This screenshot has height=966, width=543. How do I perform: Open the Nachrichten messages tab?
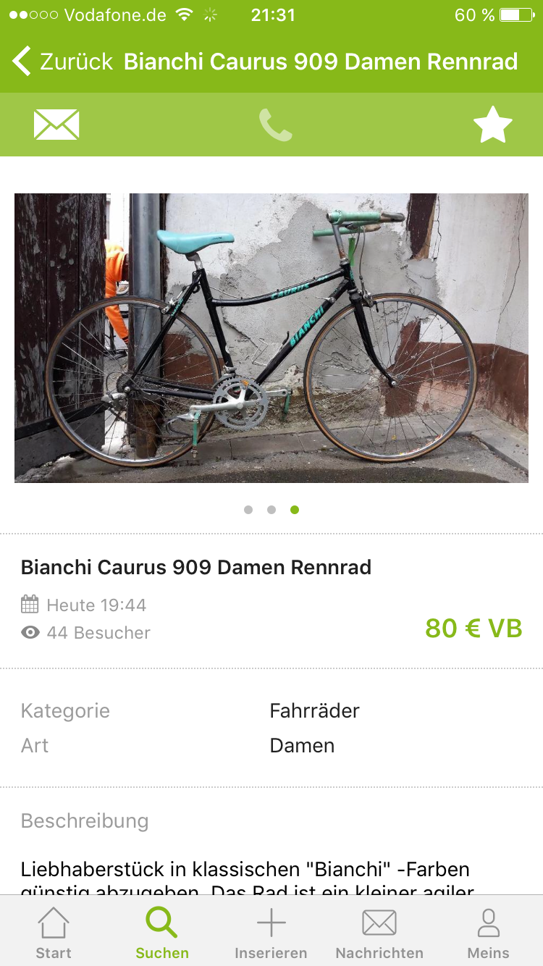[x=379, y=934]
